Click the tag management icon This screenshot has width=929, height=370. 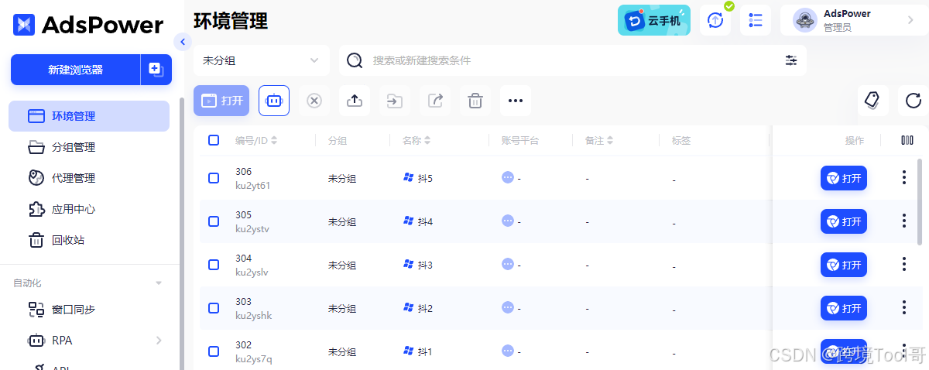click(x=873, y=101)
